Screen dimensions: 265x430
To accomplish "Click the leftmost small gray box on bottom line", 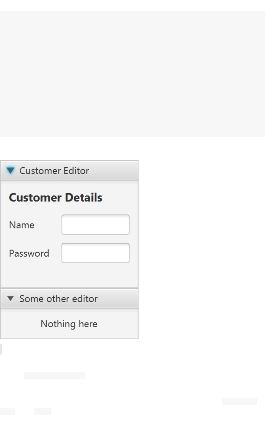I will [x=7, y=411].
